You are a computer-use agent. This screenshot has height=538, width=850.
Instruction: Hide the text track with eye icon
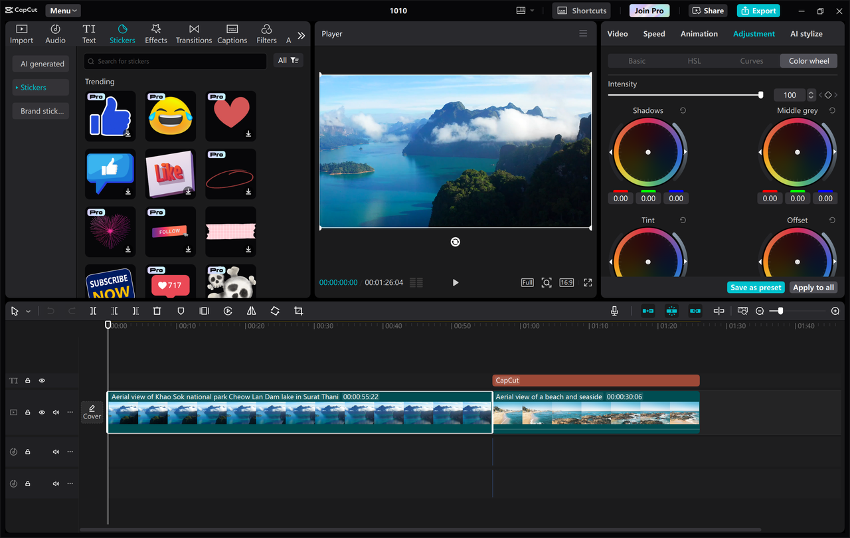pos(42,381)
